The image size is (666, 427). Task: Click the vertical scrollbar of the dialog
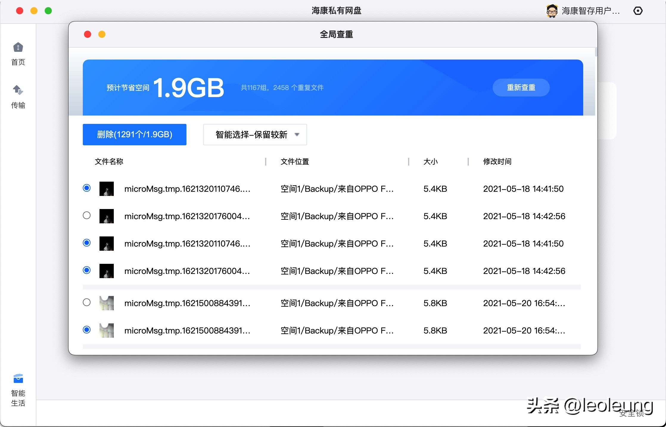click(596, 52)
